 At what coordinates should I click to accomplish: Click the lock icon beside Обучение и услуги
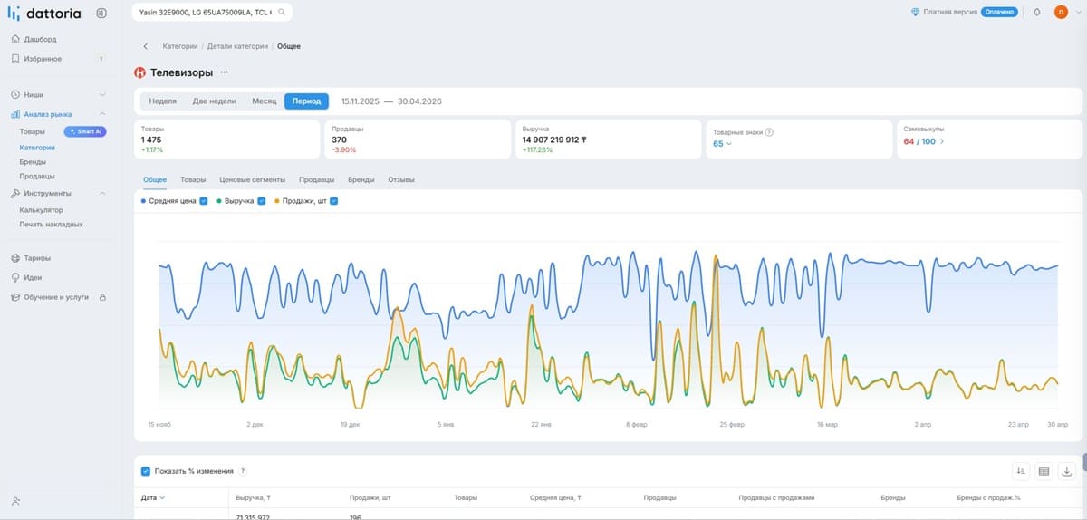point(102,297)
